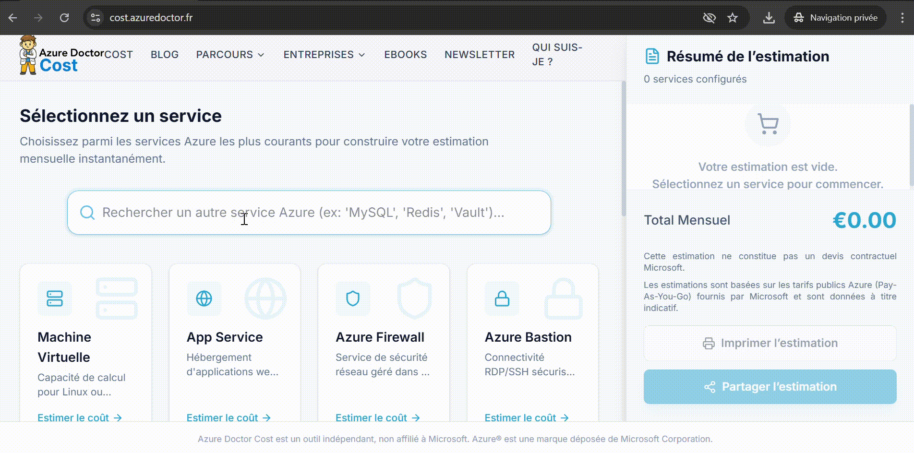Open the browser downloads icon

pos(769,18)
